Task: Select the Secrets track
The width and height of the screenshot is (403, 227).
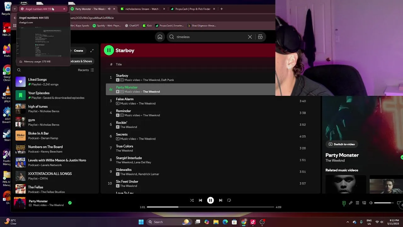Action: pos(211,137)
